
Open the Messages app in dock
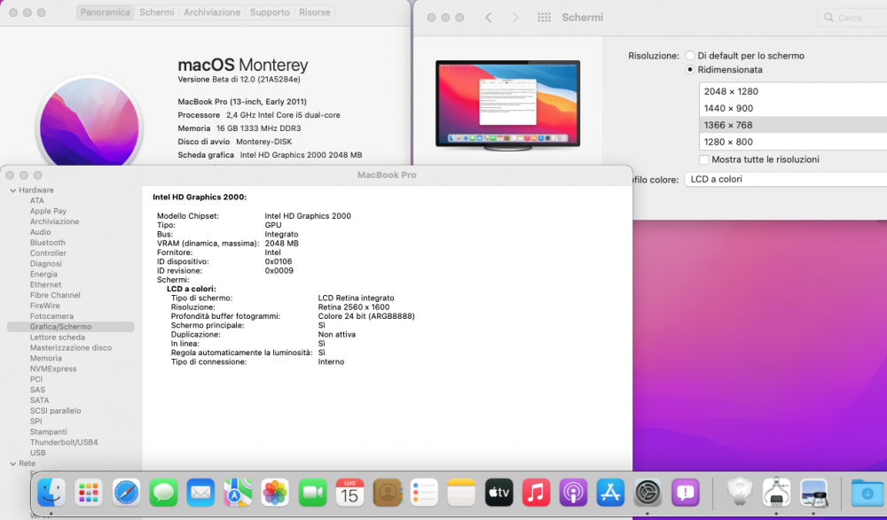tap(163, 493)
